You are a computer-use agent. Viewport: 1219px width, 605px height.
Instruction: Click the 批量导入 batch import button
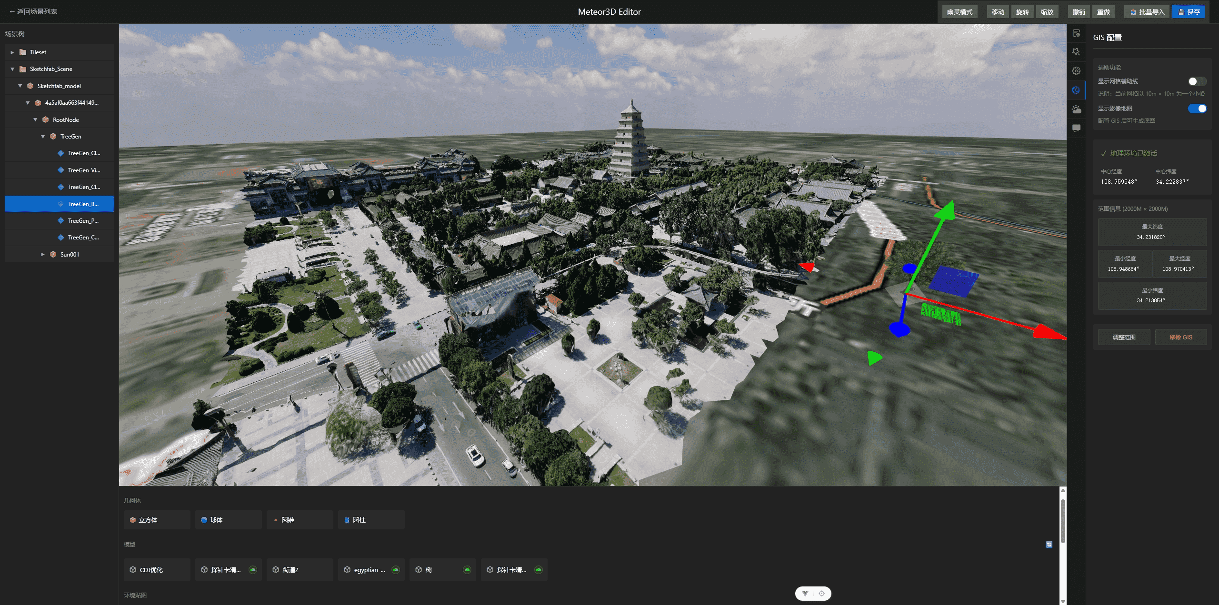pos(1147,12)
